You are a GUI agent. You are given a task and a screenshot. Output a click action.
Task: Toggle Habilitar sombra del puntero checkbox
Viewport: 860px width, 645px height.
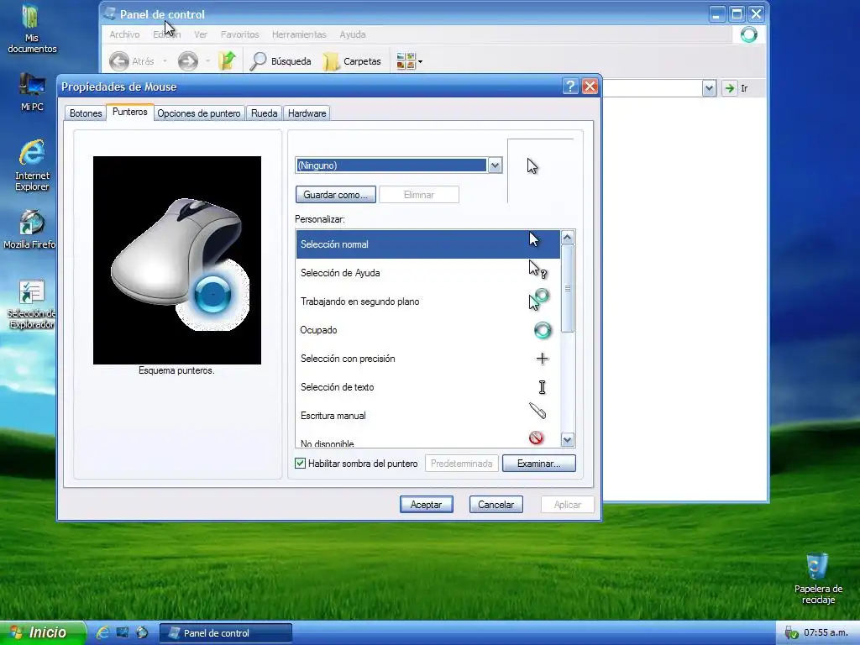[x=300, y=464]
